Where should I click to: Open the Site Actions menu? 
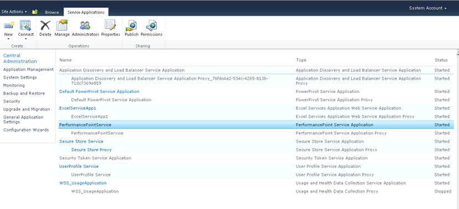14,12
